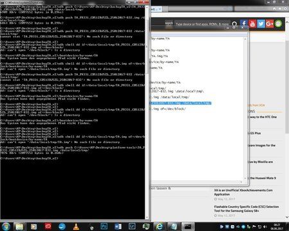Open Lightroom from the taskbar

point(132,227)
